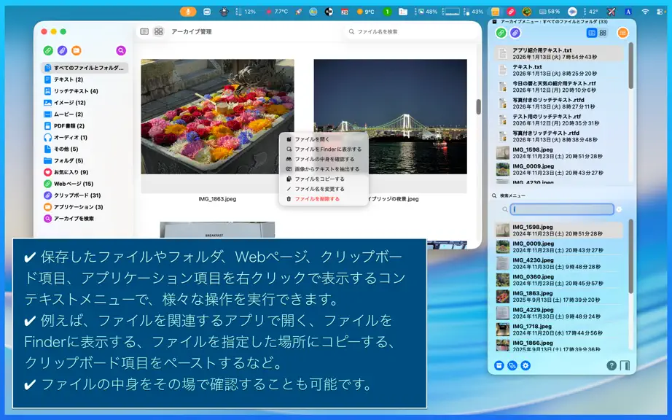Screen dimensions: 672x420
Task: Select アプリ紹介用テキスト.txt in the archive list
Action: (x=559, y=53)
